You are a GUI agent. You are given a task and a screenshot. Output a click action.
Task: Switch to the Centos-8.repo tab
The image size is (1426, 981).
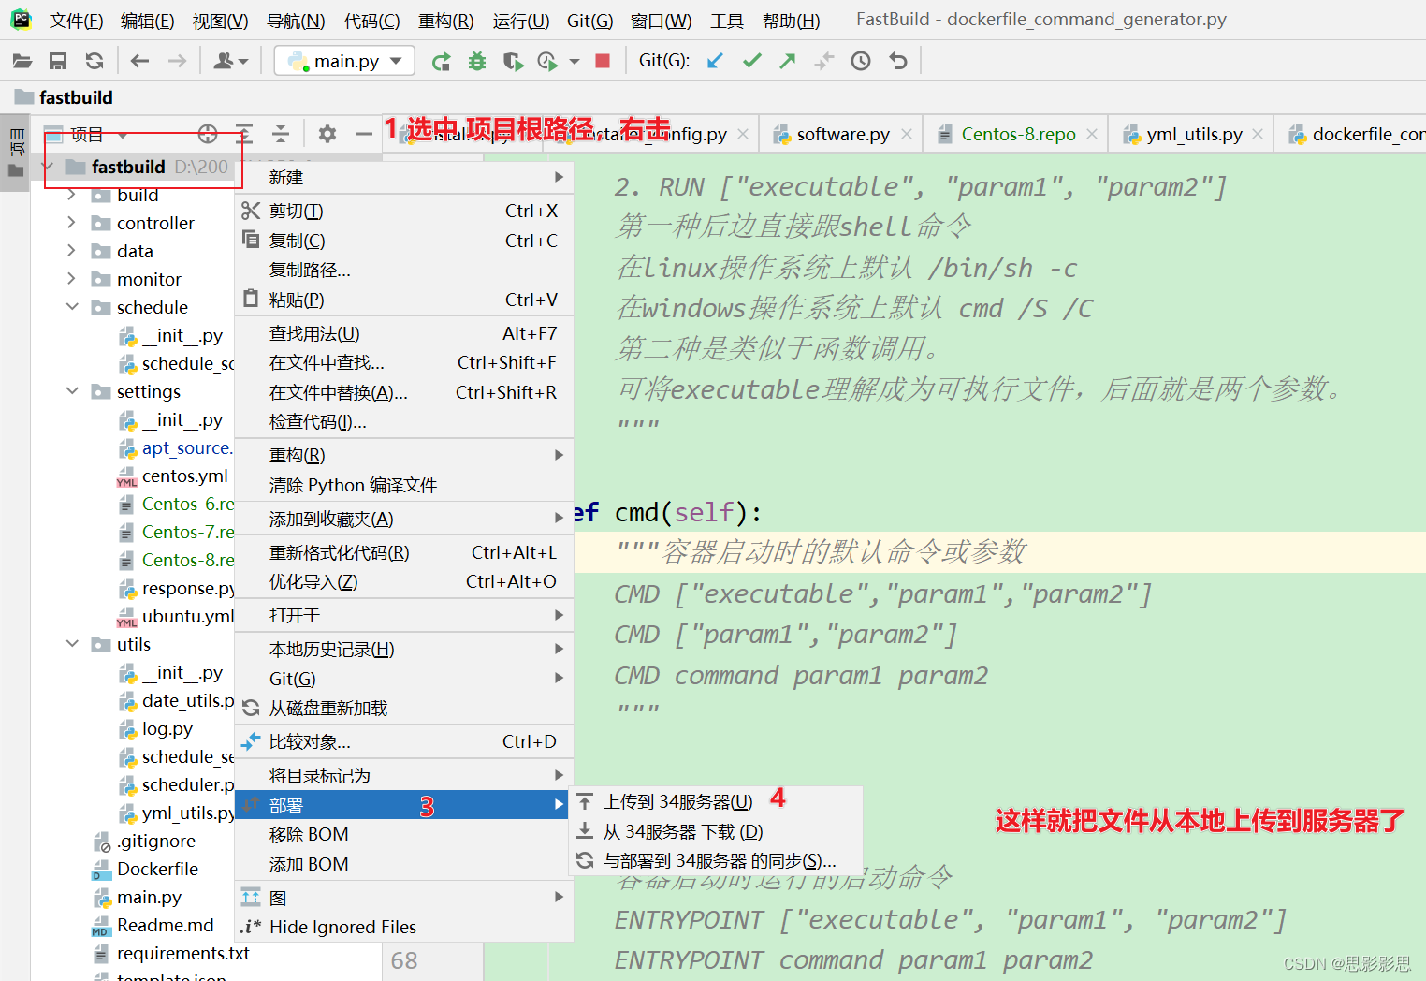pyautogui.click(x=1017, y=134)
